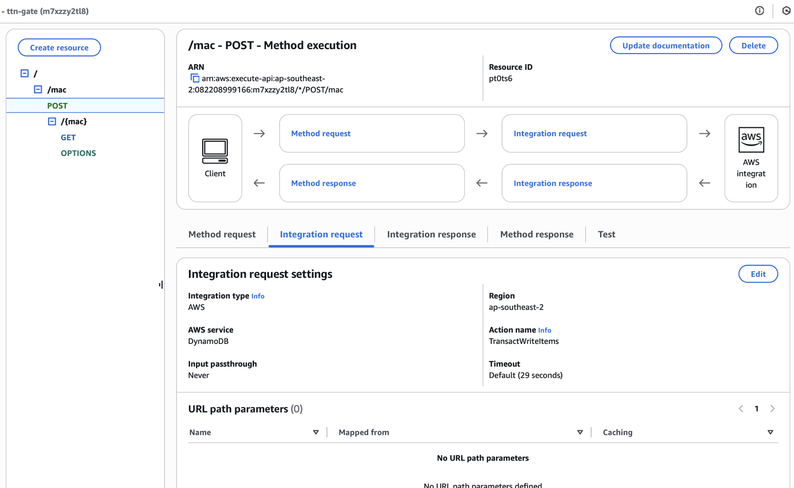This screenshot has width=794, height=488.
Task: Click arrow from Integration request to AWS integration
Action: pos(705,133)
